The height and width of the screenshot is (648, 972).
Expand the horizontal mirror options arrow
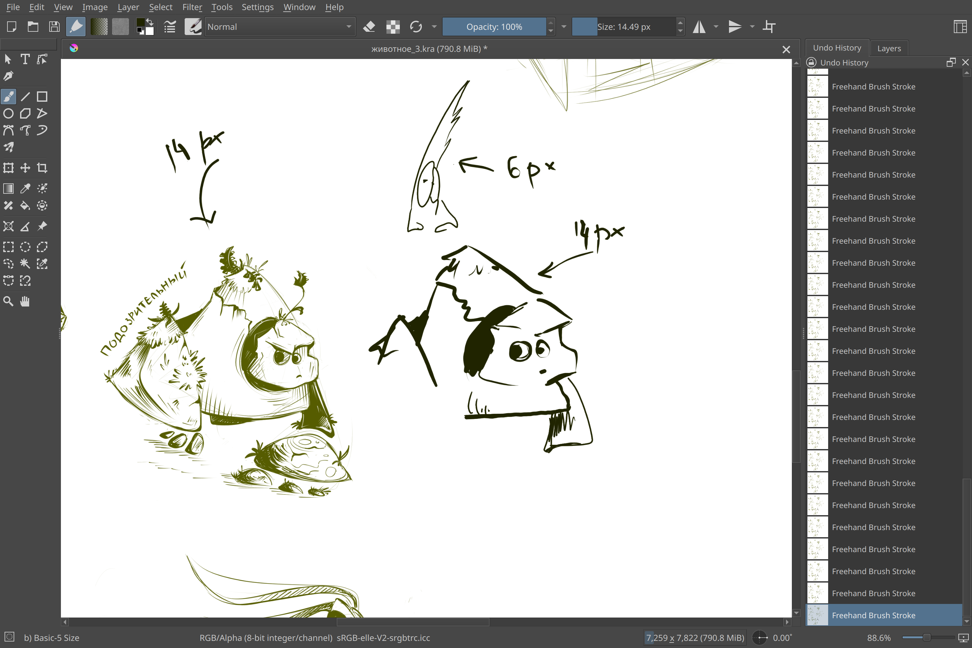pyautogui.click(x=716, y=27)
